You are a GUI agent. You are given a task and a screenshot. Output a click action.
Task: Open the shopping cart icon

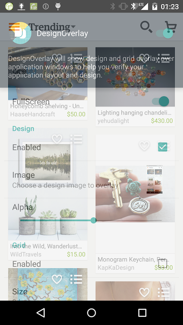point(171,26)
